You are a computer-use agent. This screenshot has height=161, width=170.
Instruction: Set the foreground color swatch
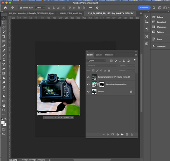coord(3,123)
